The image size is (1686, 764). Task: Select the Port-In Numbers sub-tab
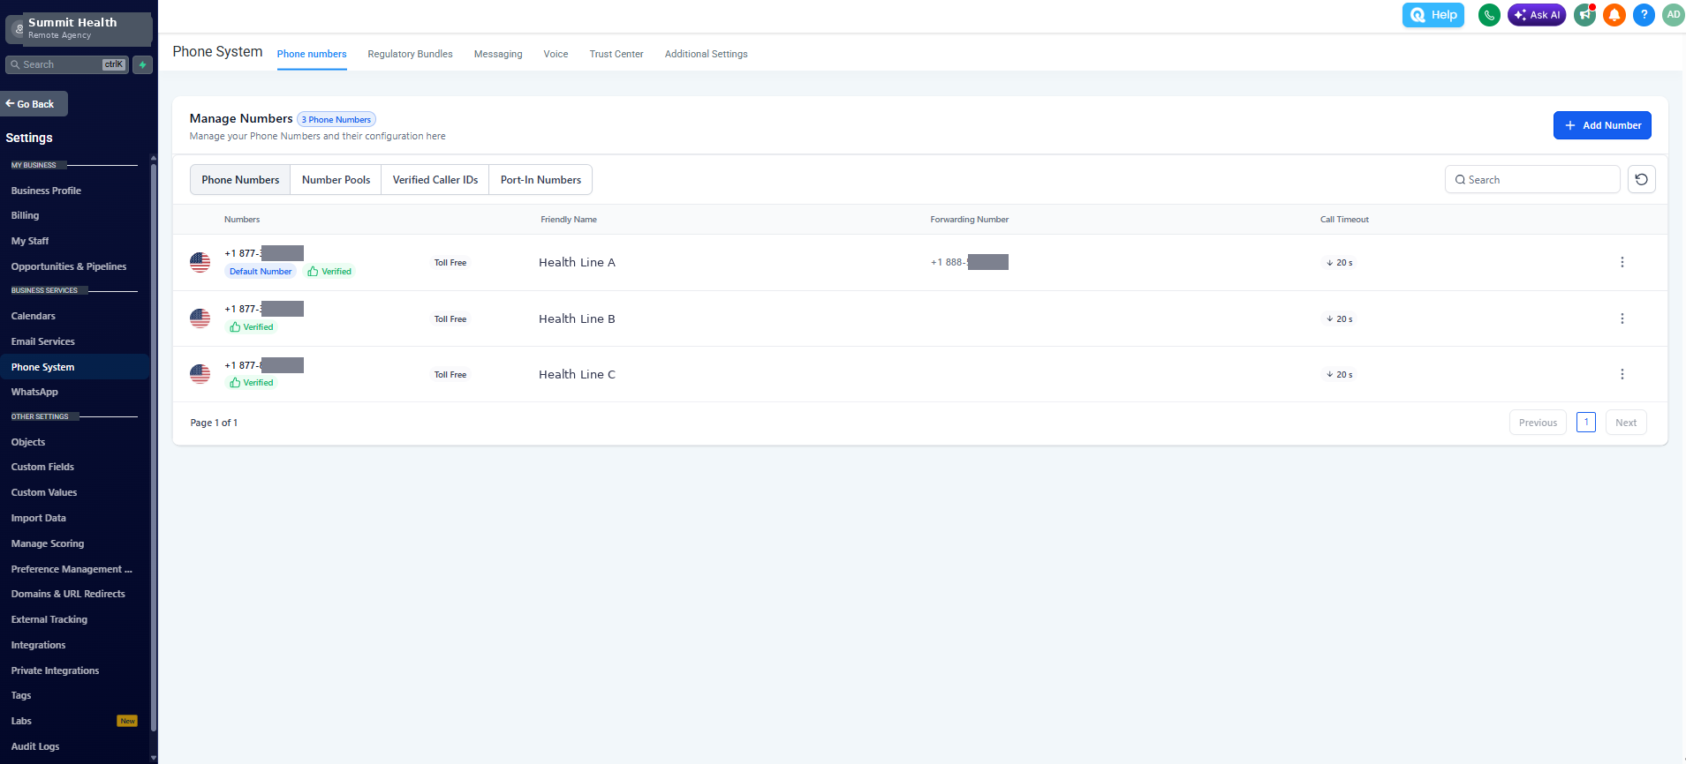coord(541,180)
